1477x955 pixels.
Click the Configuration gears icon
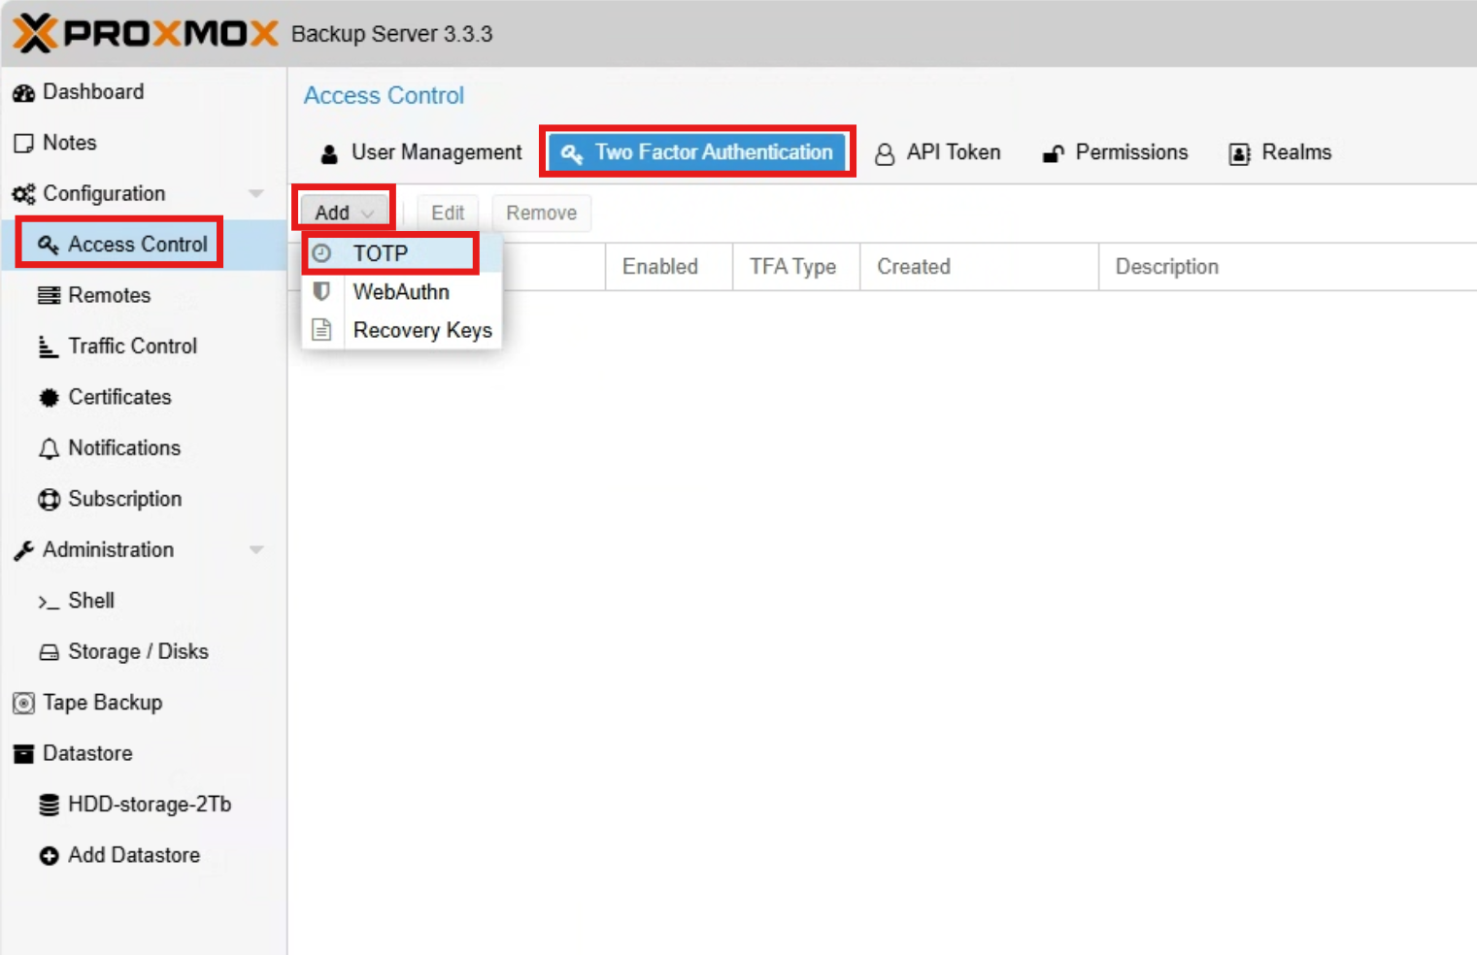point(23,193)
